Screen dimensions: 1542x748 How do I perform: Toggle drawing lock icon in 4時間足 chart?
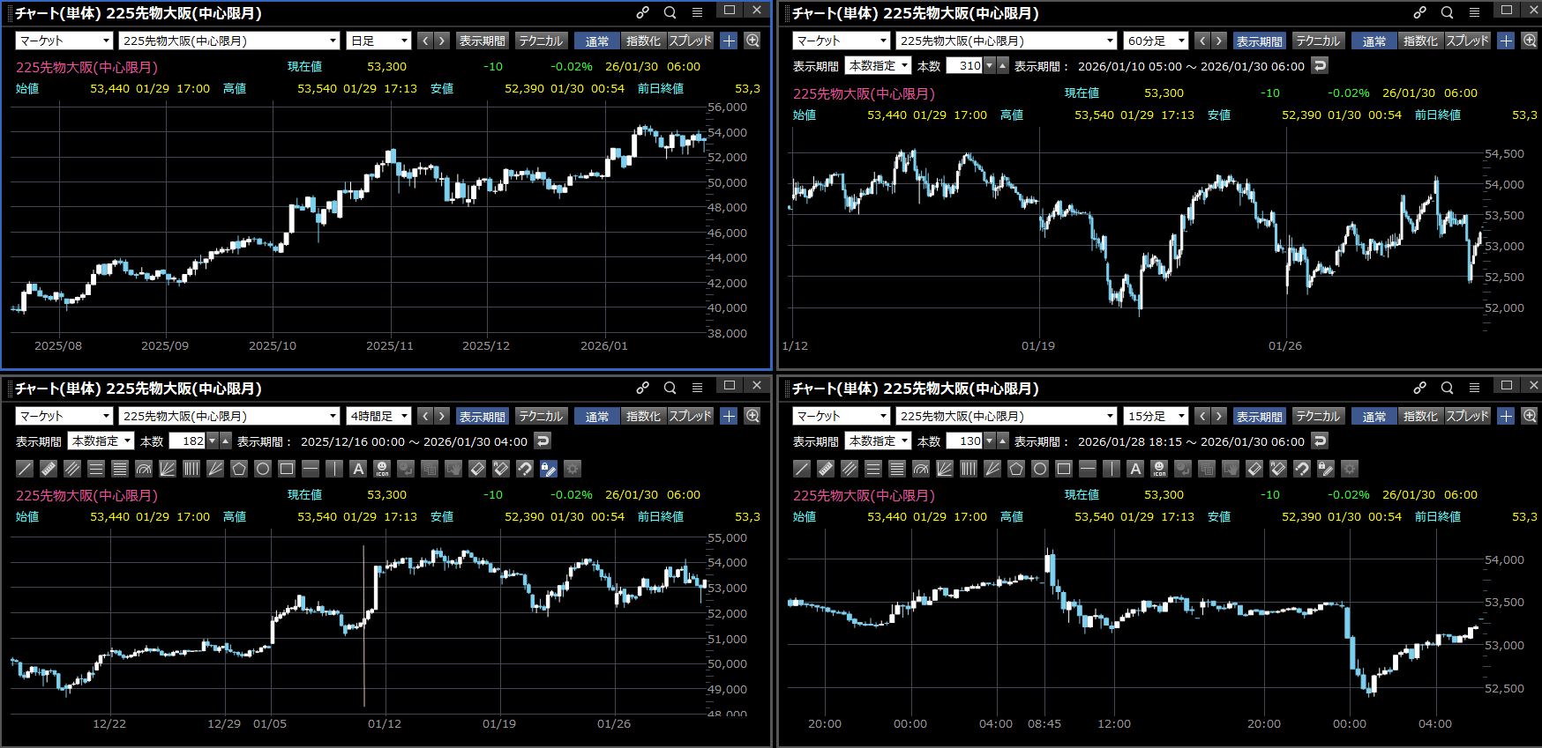(x=548, y=469)
